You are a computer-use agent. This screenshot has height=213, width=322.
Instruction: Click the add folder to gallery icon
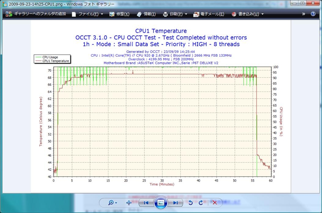(9, 14)
